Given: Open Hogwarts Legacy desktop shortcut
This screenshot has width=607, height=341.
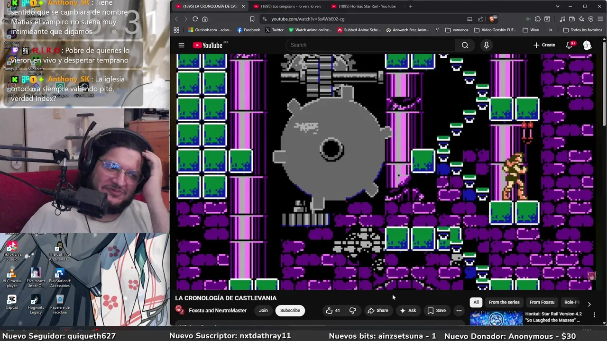Looking at the screenshot, I should click(x=36, y=304).
